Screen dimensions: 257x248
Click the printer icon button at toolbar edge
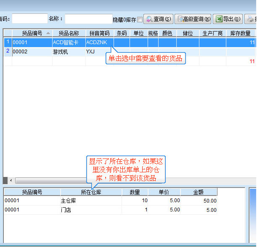[x=251, y=19]
